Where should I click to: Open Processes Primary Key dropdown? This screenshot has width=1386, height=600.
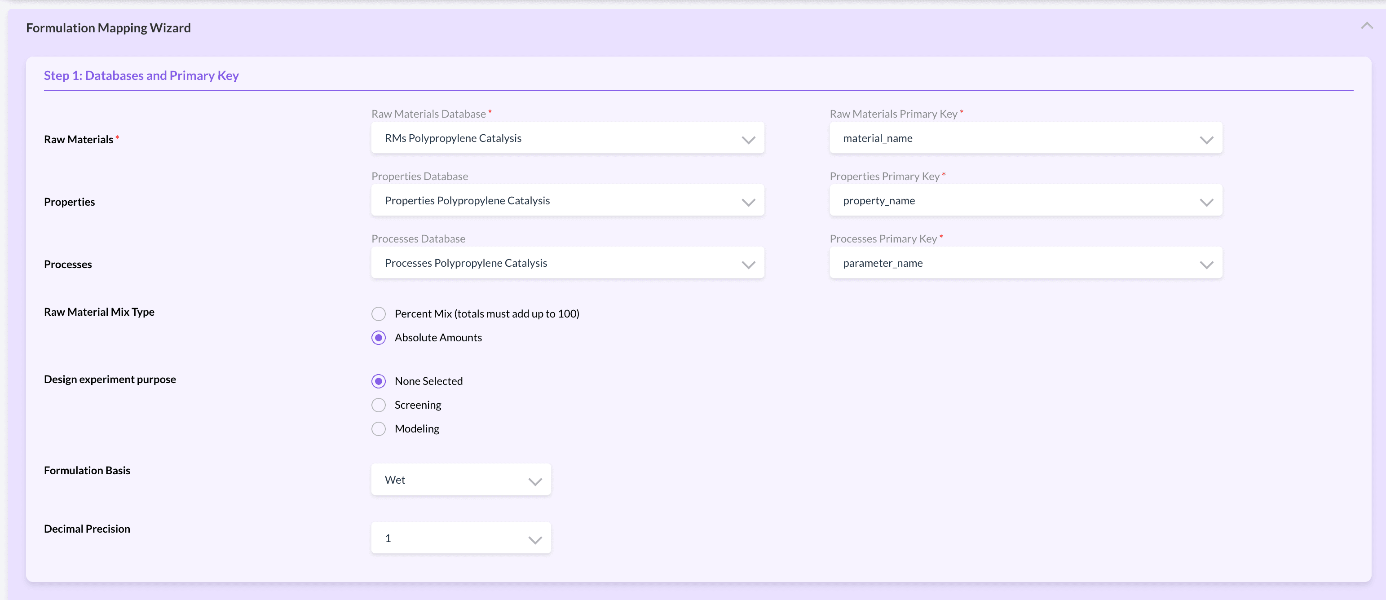pyautogui.click(x=1025, y=263)
